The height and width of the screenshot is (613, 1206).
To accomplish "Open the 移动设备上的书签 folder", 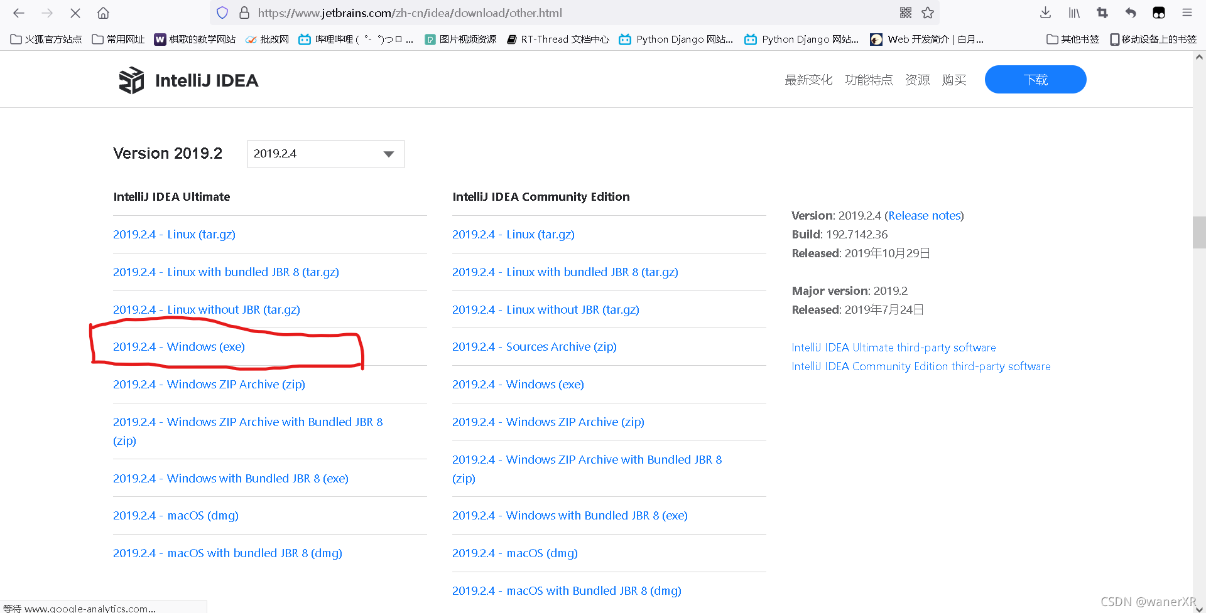I will click(1153, 39).
